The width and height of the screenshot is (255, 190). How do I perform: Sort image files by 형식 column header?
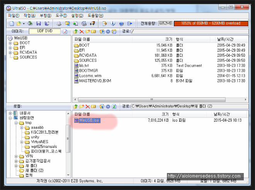tap(192, 39)
